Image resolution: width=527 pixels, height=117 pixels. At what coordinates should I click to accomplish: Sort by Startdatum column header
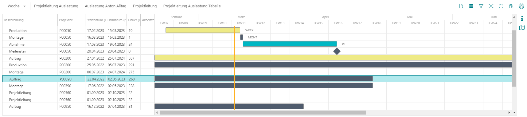coord(96,20)
